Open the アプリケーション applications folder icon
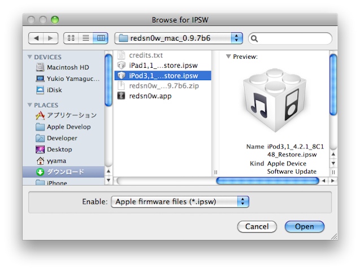This screenshot has width=360, height=271. pos(40,115)
